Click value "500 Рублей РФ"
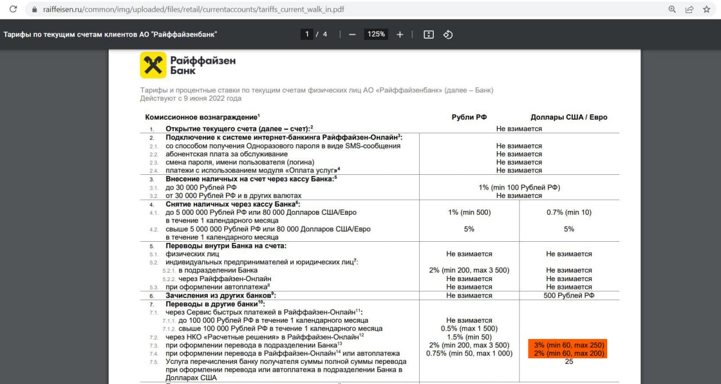The height and width of the screenshot is (384, 721). click(x=569, y=295)
